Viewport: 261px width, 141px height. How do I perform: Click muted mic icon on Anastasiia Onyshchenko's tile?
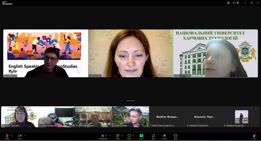point(188,126)
